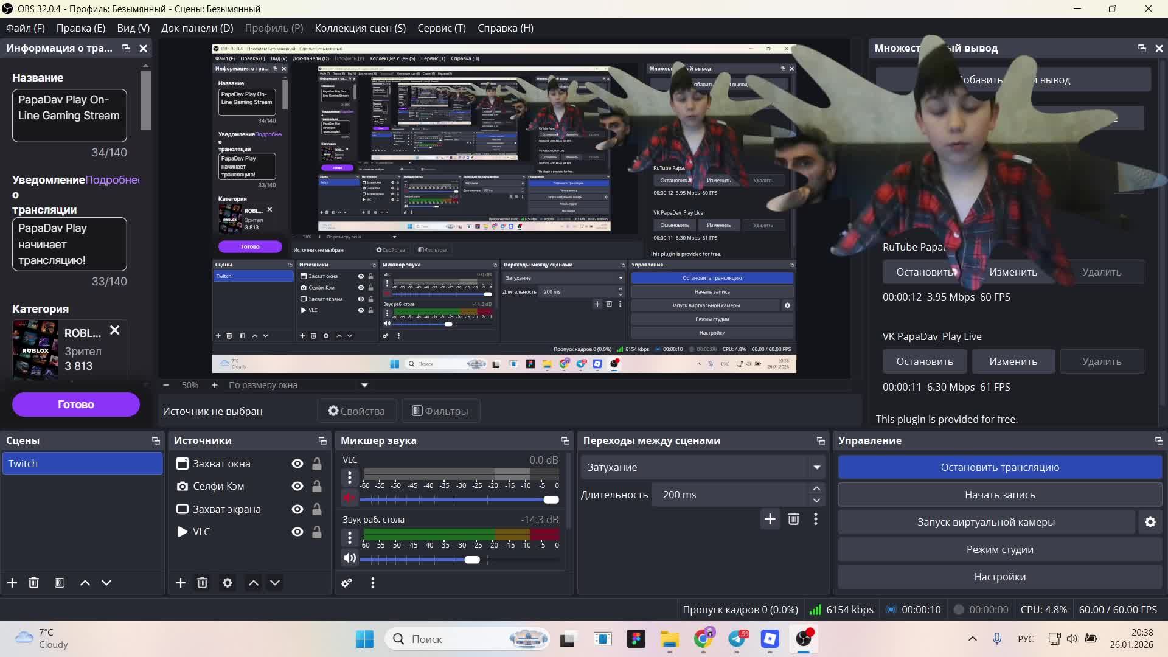
Task: Open virtual camera settings gear
Action: 1150,522
